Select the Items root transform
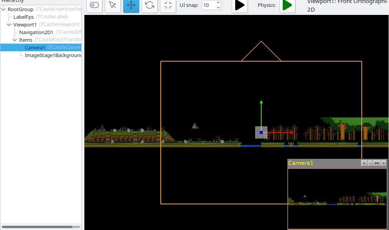The width and height of the screenshot is (389, 230). click(26, 40)
